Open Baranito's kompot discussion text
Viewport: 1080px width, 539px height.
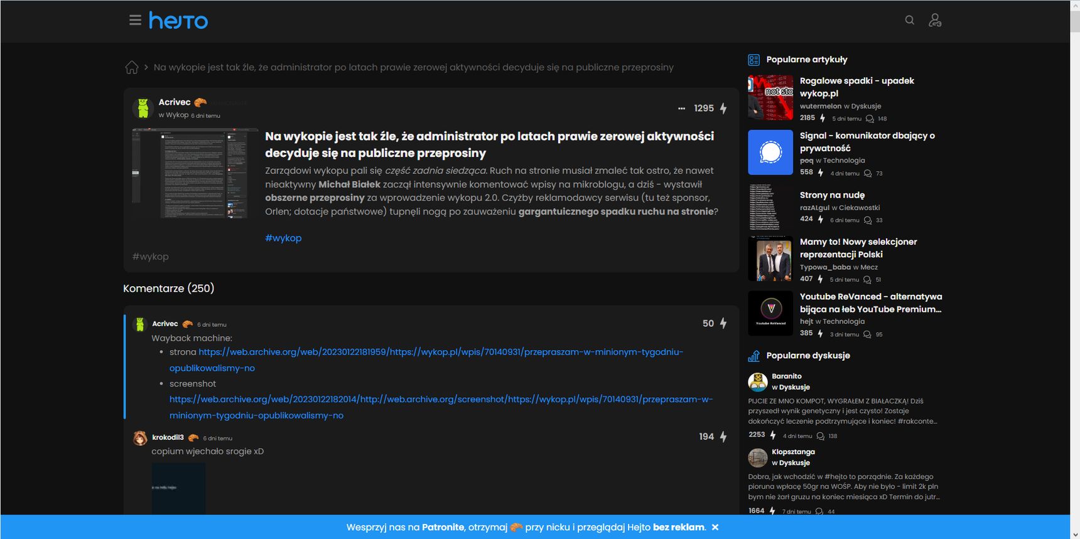click(842, 411)
